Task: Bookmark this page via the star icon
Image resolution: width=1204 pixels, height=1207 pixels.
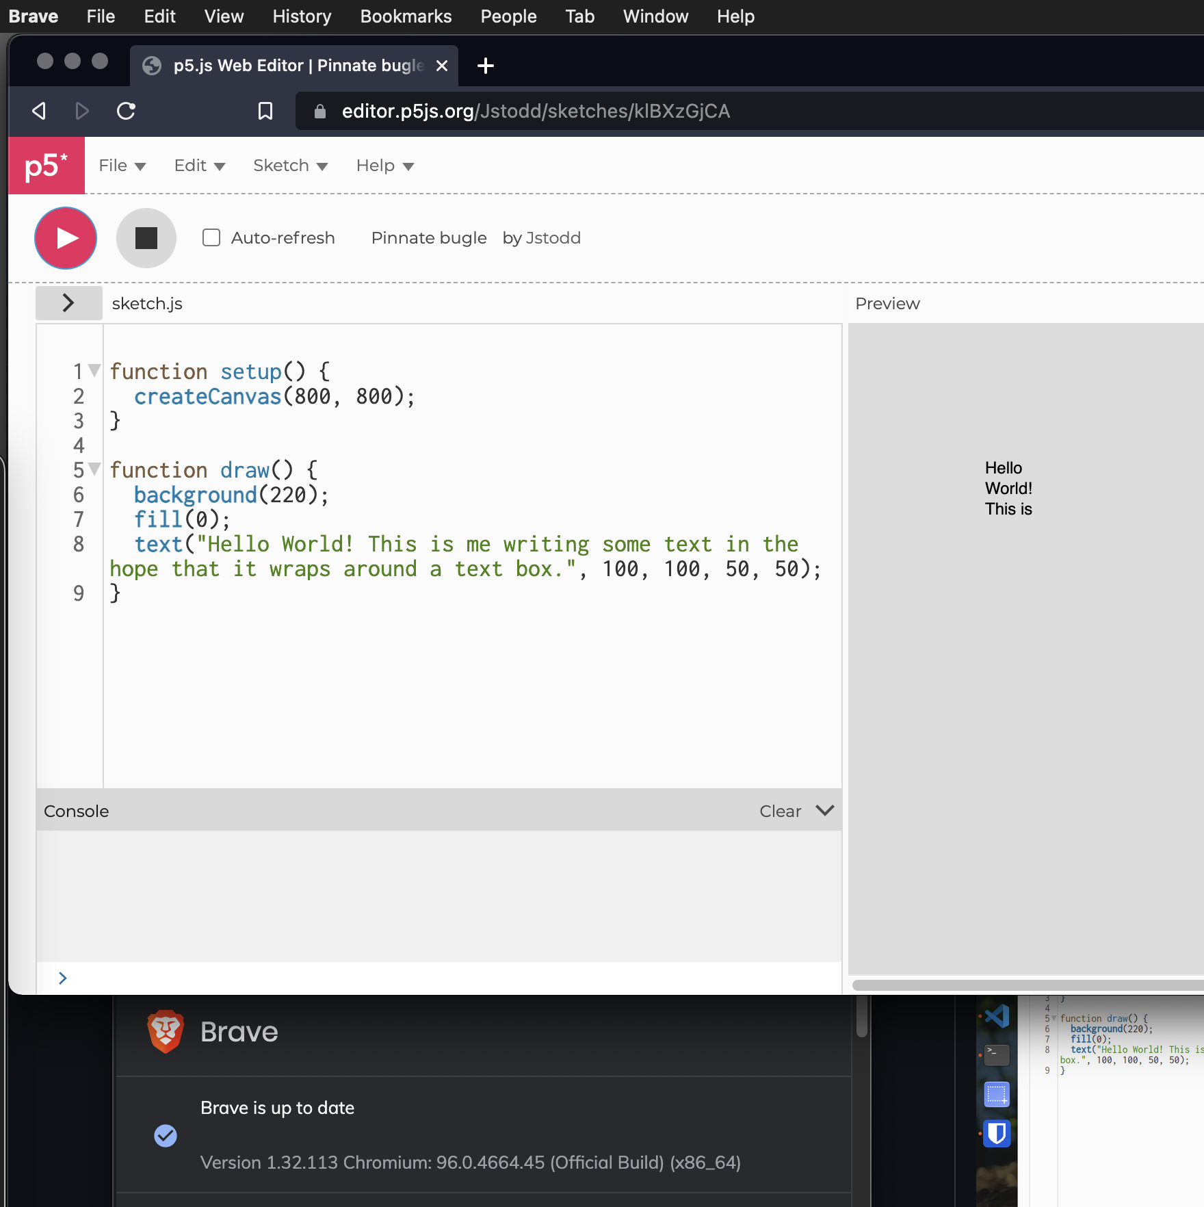Action: [x=266, y=111]
